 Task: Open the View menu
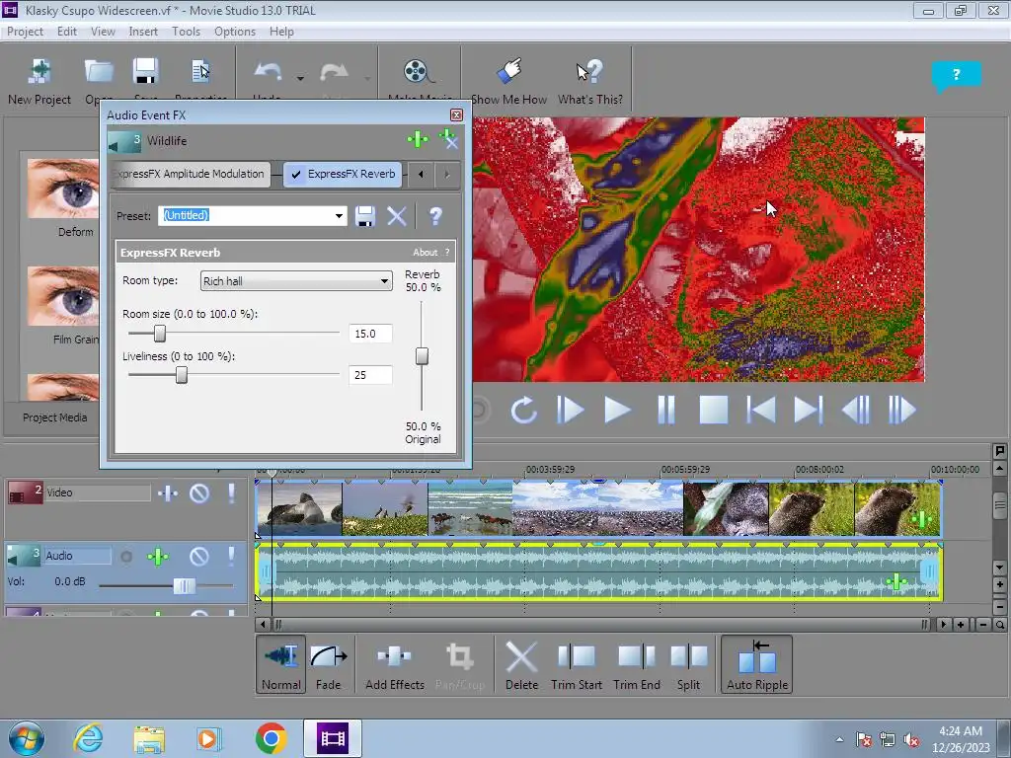[x=103, y=32]
